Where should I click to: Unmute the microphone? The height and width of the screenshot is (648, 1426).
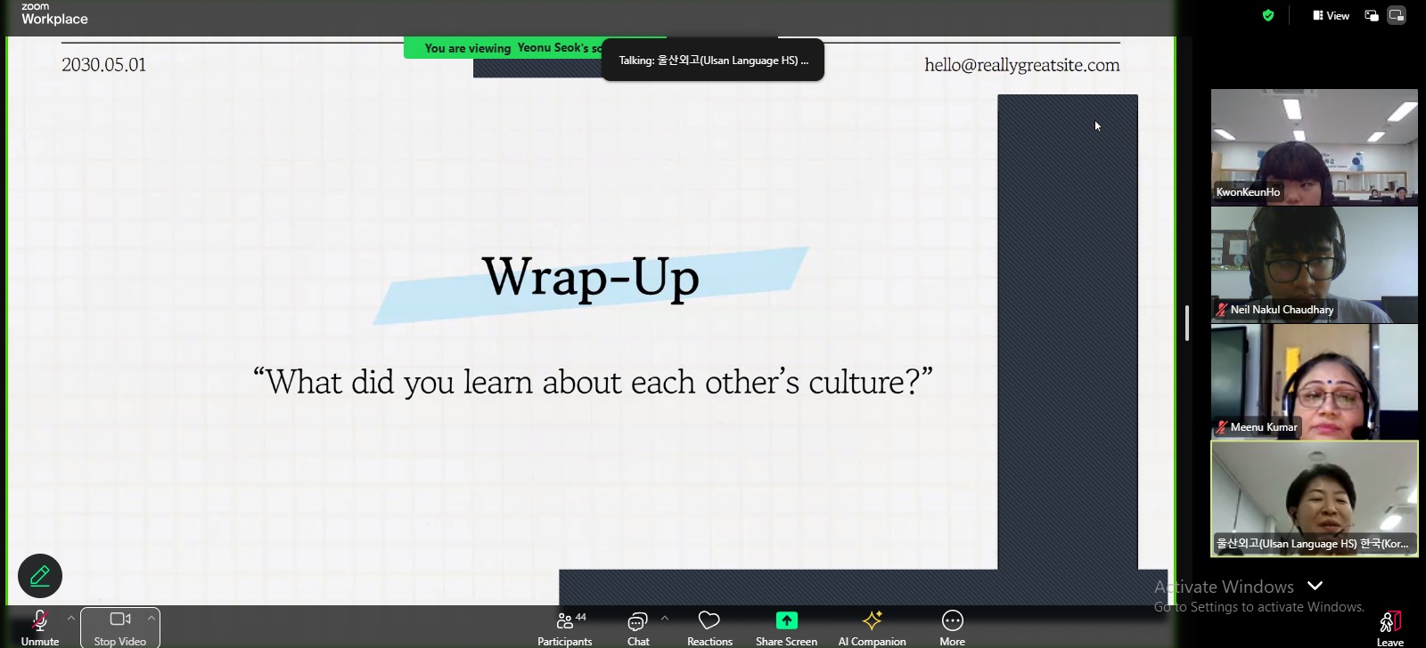[x=40, y=627]
